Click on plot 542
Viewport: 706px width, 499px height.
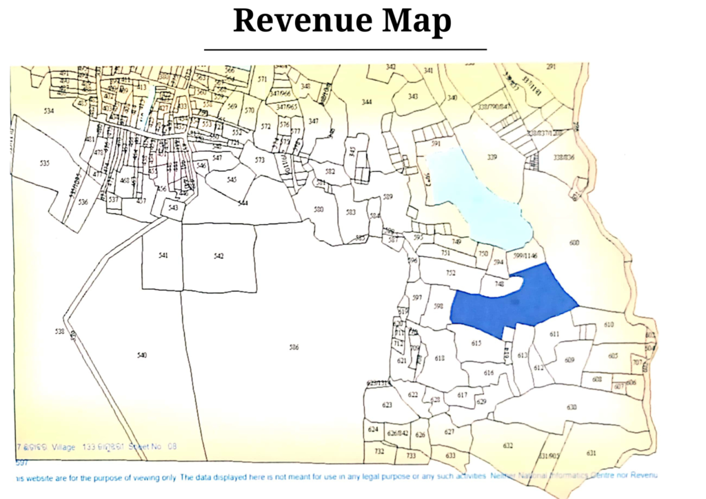coord(219,257)
